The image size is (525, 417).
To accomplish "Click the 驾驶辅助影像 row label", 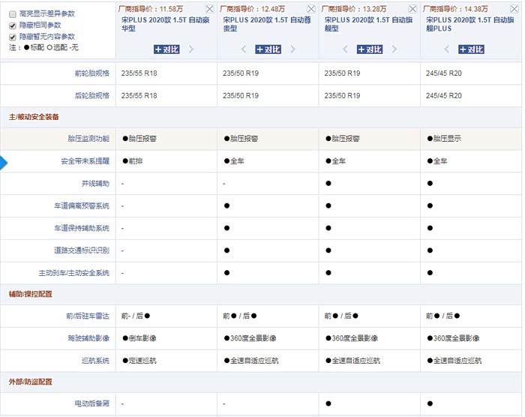I will [88, 338].
